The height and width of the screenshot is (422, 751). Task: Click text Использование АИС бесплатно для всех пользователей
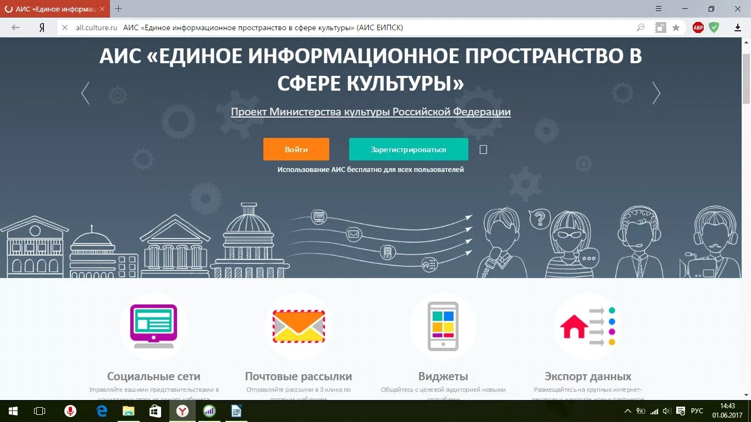point(371,170)
